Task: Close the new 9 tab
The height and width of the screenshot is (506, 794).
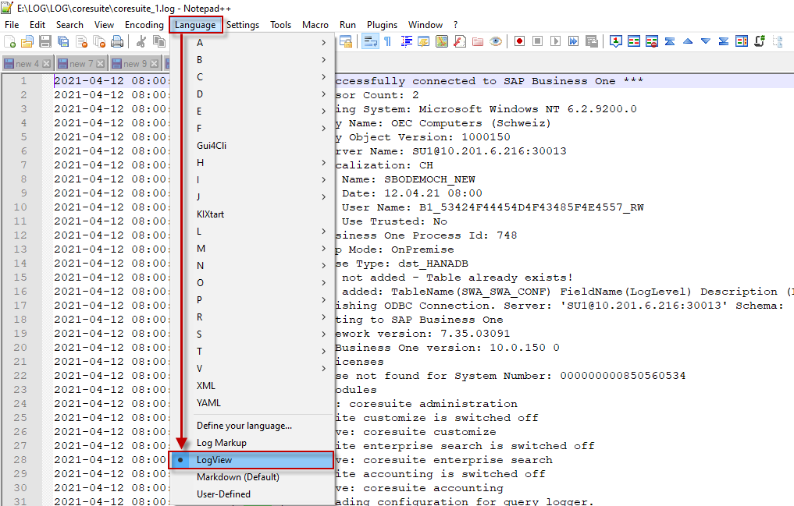Action: (x=154, y=64)
